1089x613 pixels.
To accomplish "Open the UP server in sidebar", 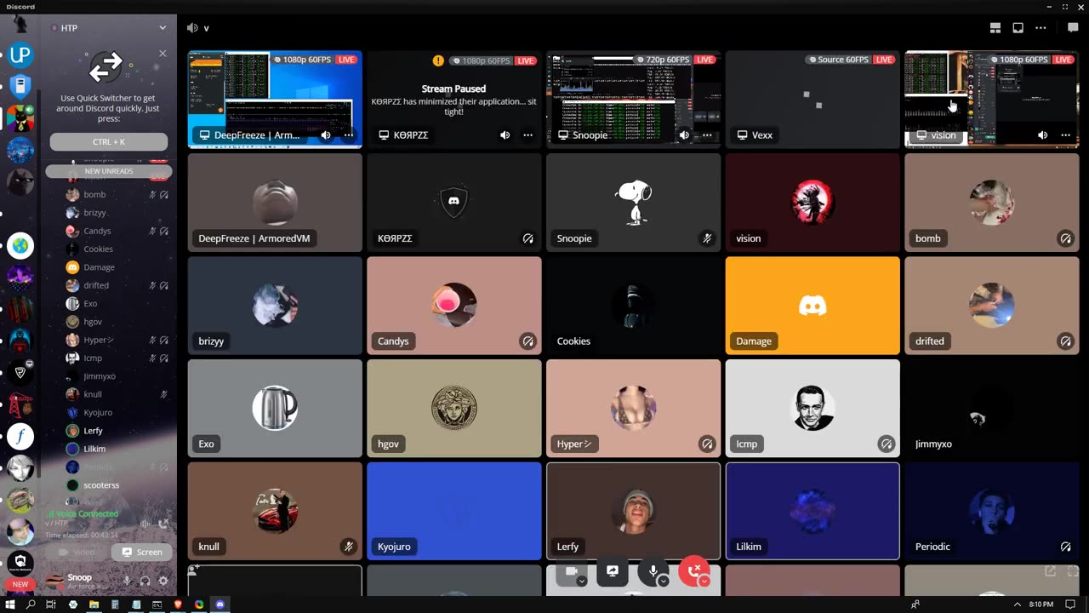I will pyautogui.click(x=20, y=56).
